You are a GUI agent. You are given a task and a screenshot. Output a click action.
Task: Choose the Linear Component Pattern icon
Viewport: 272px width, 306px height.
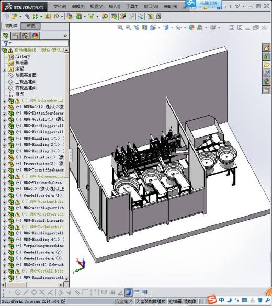[35, 16]
